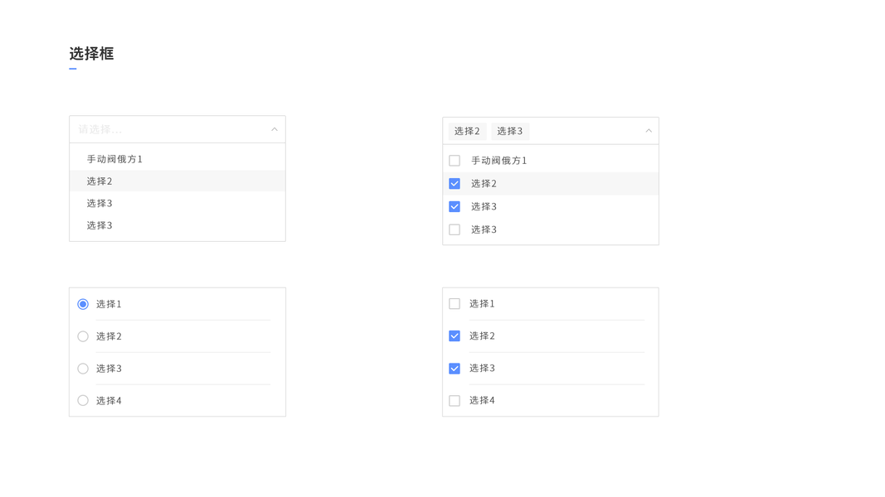
Task: Uncheck "选择2" checkbox in the multi-select dropdown
Action: (455, 184)
